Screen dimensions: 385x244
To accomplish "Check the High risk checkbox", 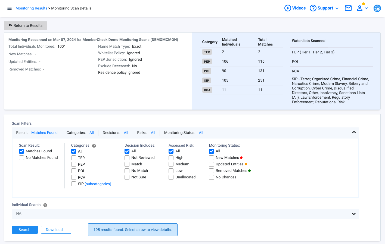I will pyautogui.click(x=171, y=158).
